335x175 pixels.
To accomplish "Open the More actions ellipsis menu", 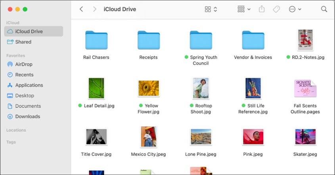I will click(295, 9).
